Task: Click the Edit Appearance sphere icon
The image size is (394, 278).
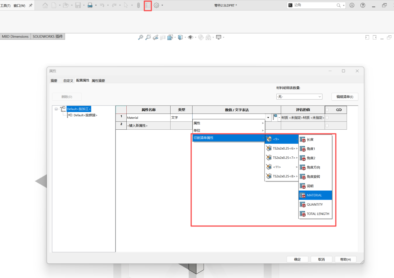Action: pyautogui.click(x=201, y=37)
